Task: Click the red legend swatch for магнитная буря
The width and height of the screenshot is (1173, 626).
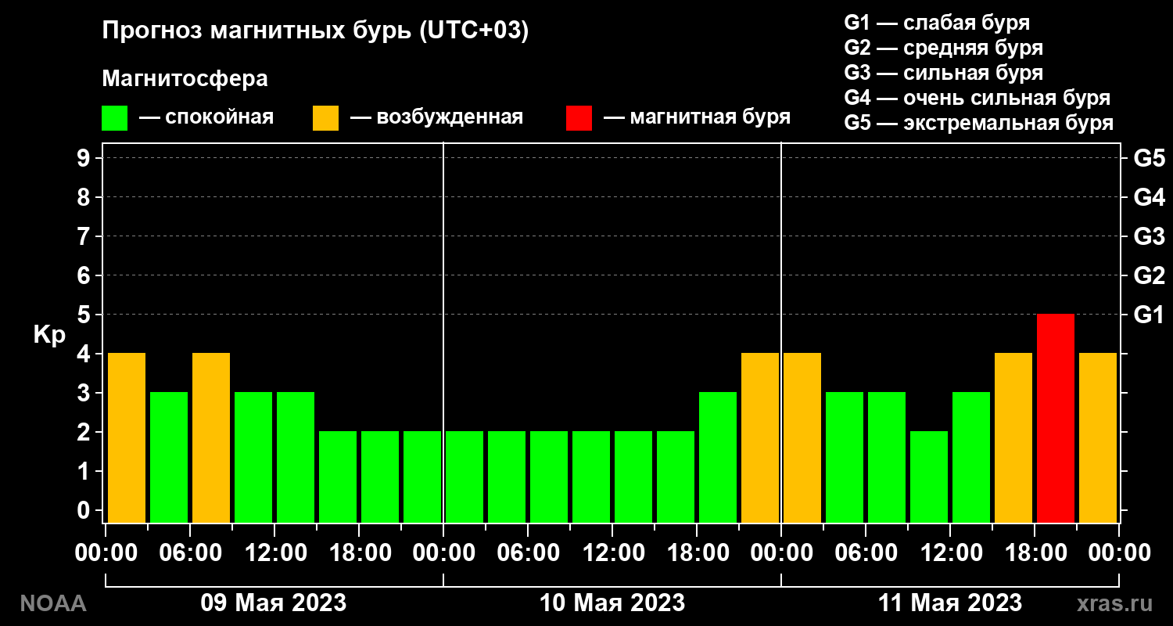Action: tap(579, 118)
